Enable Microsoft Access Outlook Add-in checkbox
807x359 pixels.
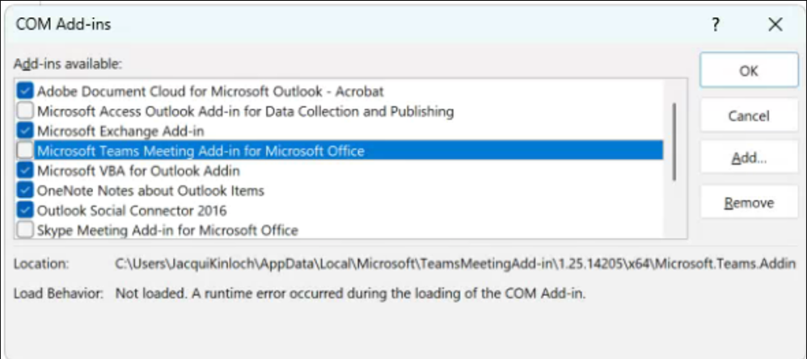25,111
